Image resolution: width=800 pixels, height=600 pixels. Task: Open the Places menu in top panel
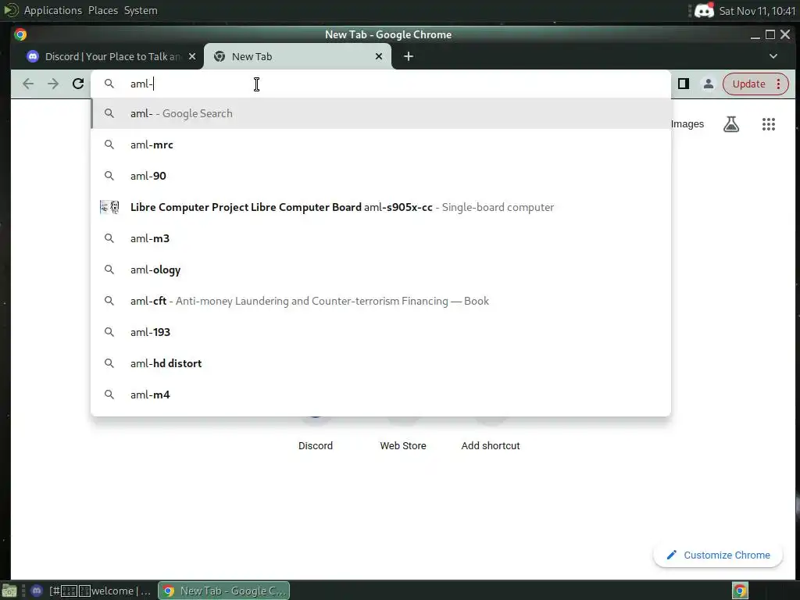(x=103, y=10)
